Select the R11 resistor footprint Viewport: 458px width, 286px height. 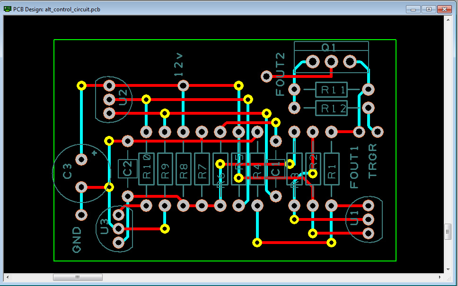click(331, 89)
